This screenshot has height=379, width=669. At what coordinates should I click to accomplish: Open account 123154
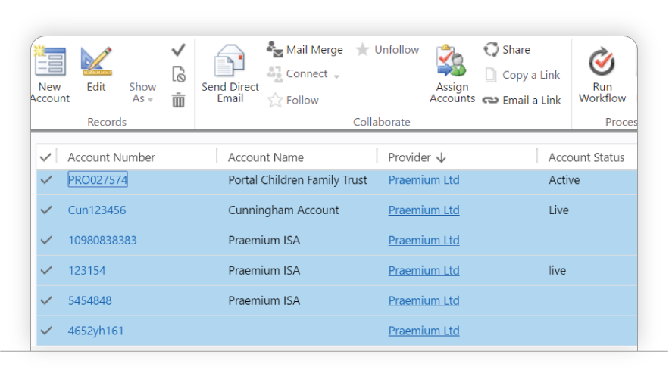(x=86, y=270)
